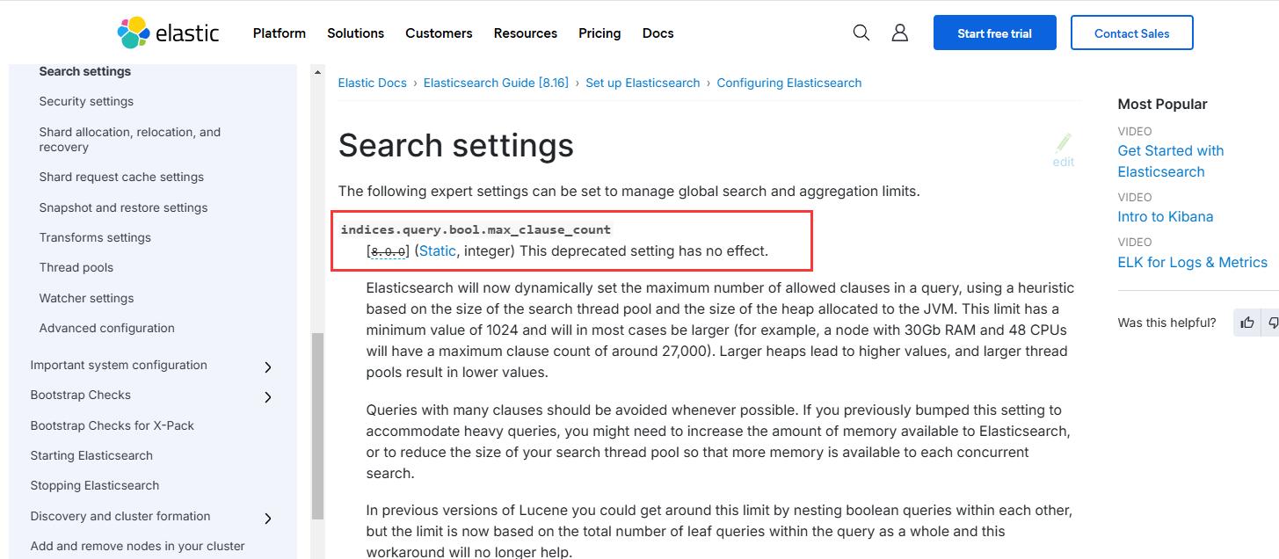Open Important system configuration page
The image size is (1279, 559).
pos(119,365)
